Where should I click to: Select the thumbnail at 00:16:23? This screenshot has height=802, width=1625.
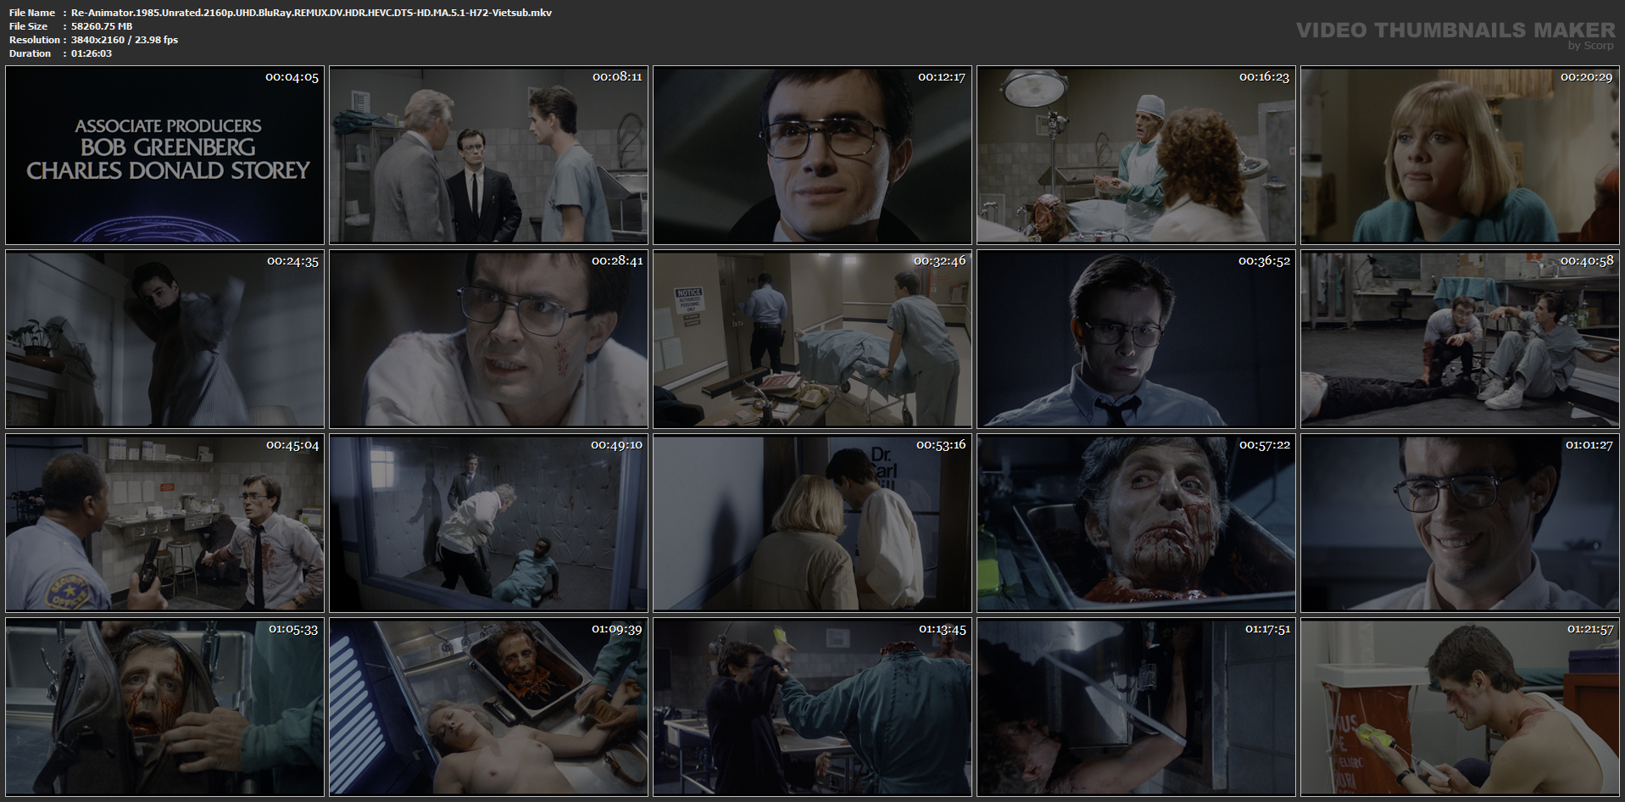[1137, 156]
